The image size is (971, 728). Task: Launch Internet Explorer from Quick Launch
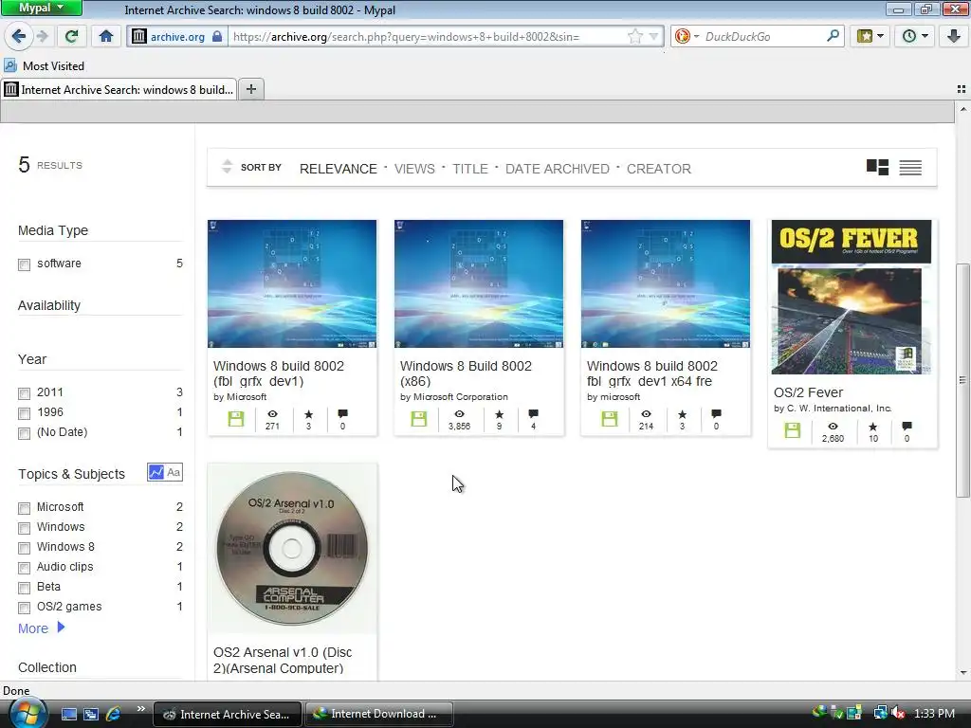point(114,714)
